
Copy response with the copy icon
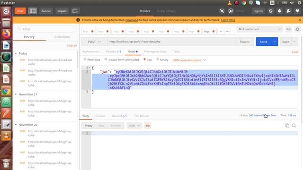[x=287, y=126]
